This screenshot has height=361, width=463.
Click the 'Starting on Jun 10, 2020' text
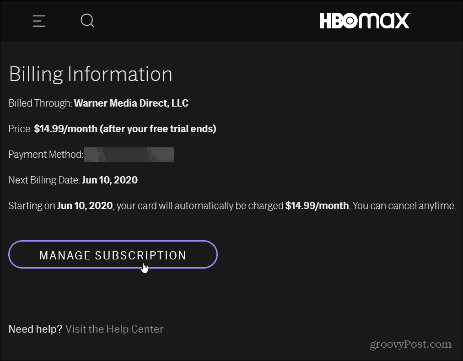click(x=60, y=205)
